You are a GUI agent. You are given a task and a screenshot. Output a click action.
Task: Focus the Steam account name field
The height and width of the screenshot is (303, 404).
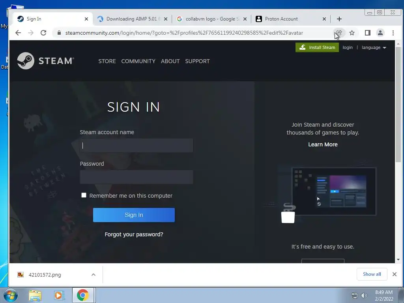coord(136,146)
